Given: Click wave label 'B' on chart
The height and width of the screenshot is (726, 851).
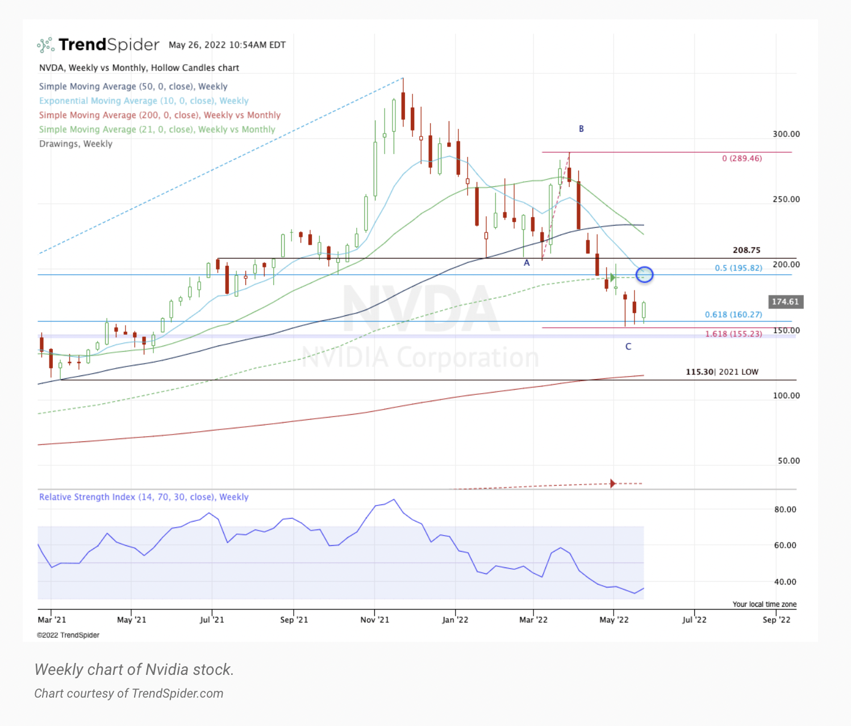Looking at the screenshot, I should tap(581, 129).
